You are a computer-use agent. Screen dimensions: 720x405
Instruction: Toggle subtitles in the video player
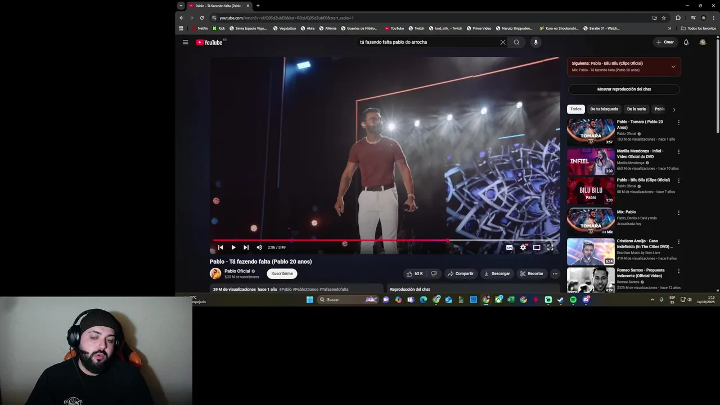509,247
